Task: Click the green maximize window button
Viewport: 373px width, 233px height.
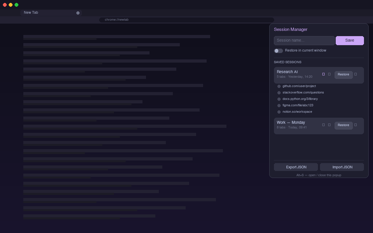Action: coord(16,5)
